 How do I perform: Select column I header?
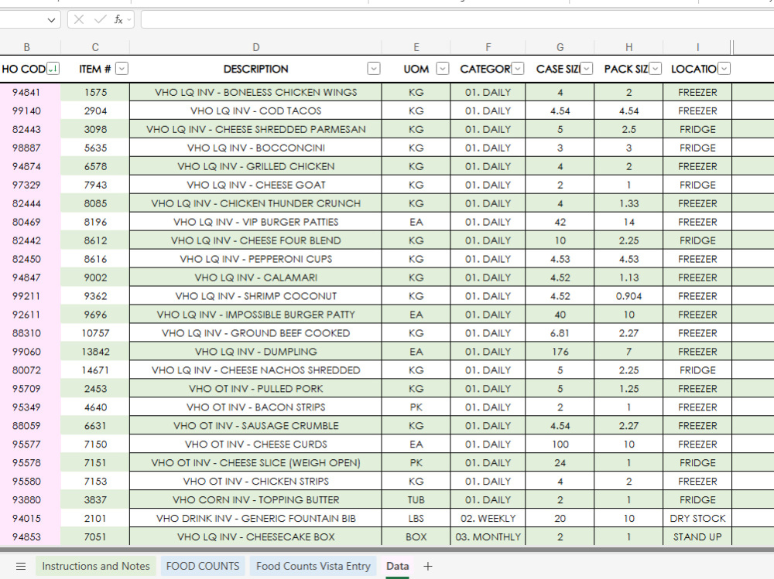pos(697,47)
